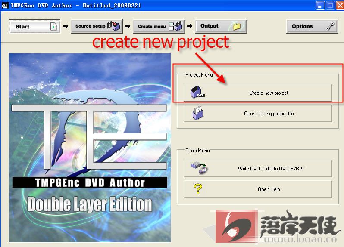Screen dimensions: 344x247
Task: Click the menu box icon on Create menu
Action: coord(176,26)
